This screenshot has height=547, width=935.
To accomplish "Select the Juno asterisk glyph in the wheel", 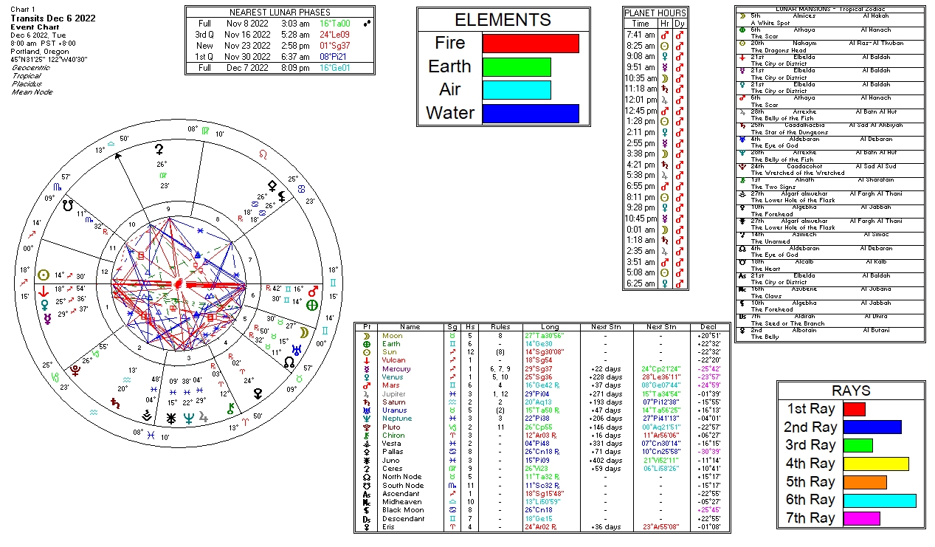I will [x=170, y=419].
